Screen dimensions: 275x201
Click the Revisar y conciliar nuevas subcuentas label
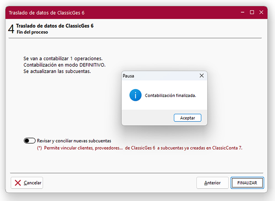click(74, 141)
